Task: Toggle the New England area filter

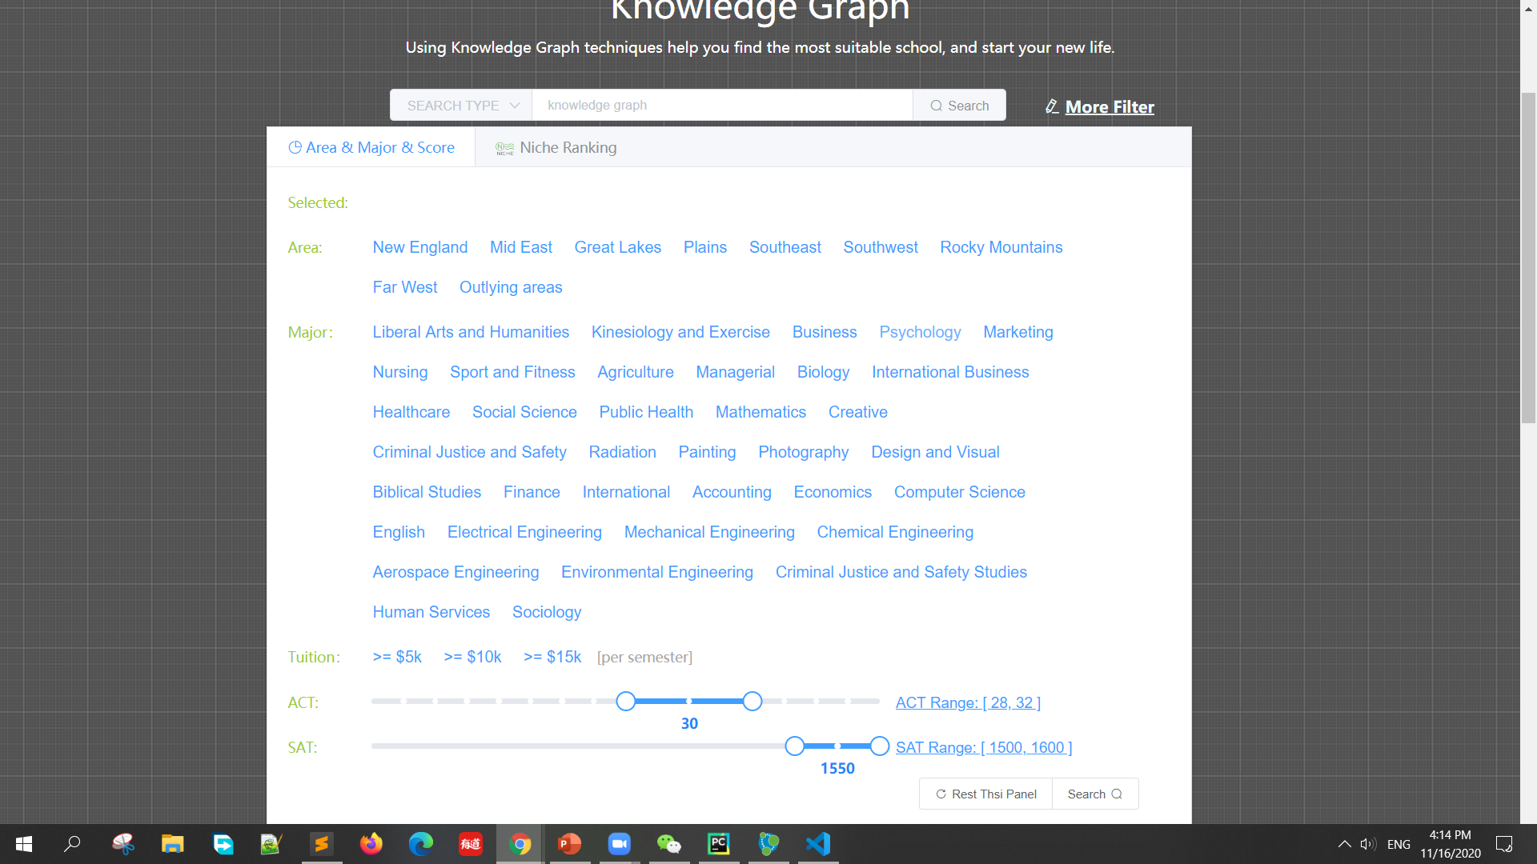Action: point(419,247)
